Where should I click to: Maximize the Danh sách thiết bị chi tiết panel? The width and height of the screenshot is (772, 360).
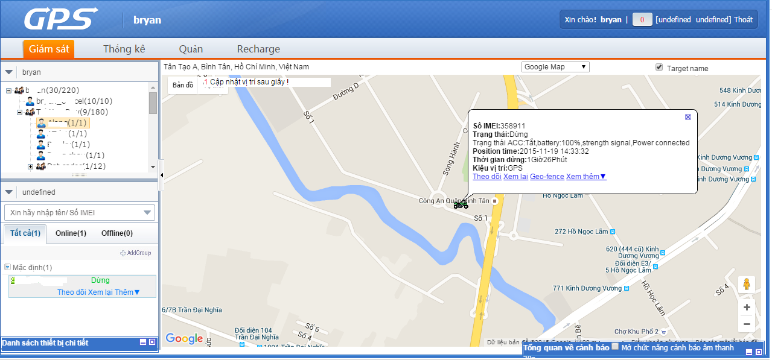pos(152,342)
